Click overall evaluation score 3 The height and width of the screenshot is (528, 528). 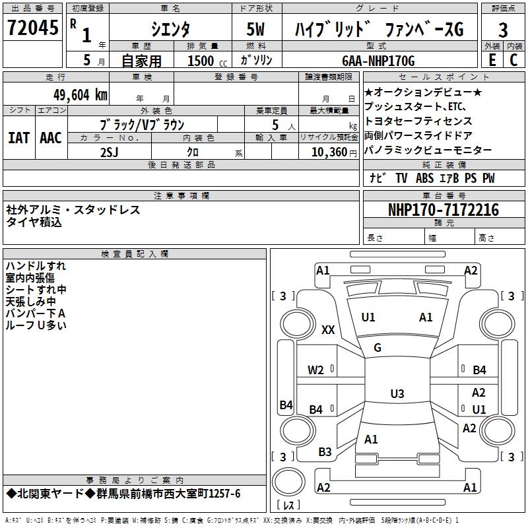click(x=503, y=30)
